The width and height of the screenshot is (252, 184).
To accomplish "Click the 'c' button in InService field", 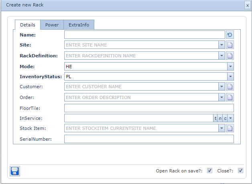I will pyautogui.click(x=226, y=118).
